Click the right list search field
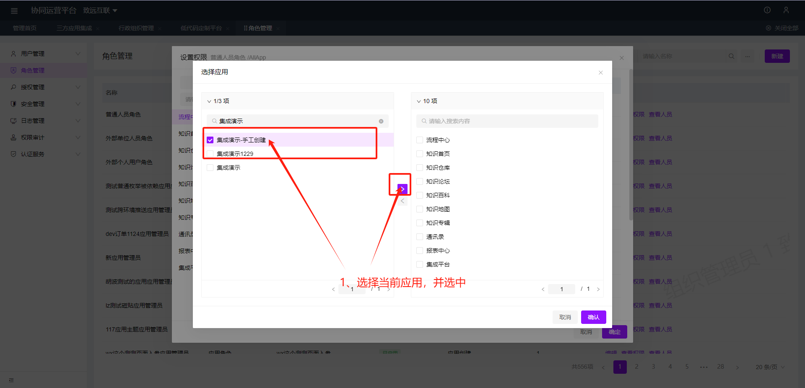This screenshot has width=805, height=388. (x=507, y=121)
